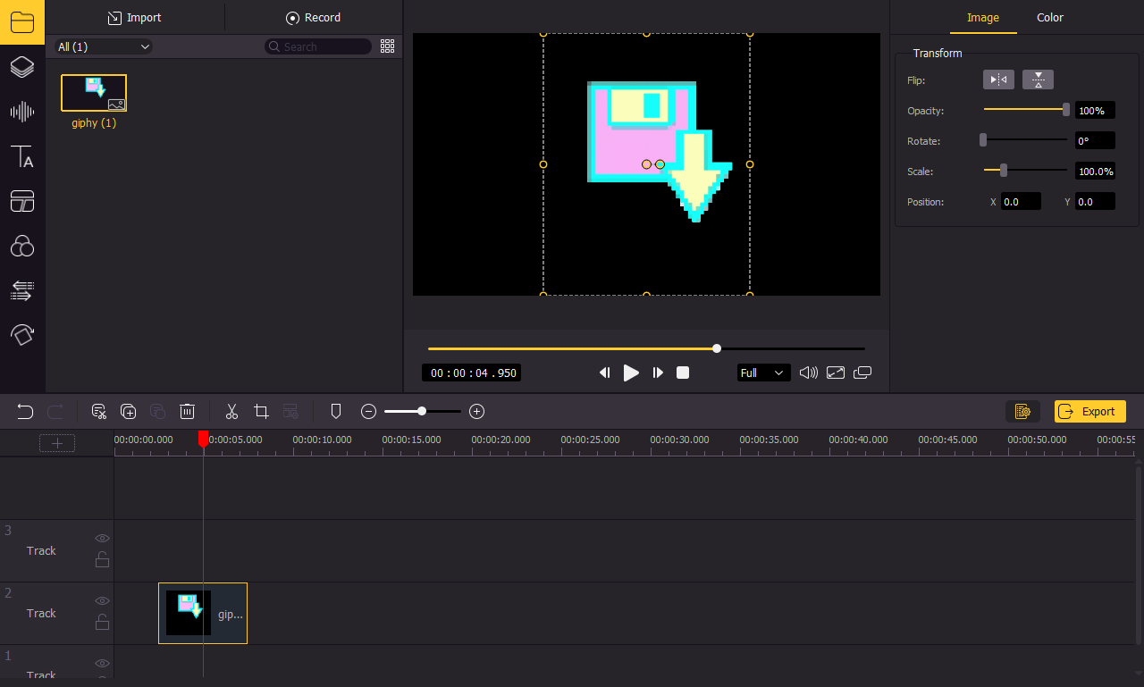1144x687 pixels.
Task: Select the Crop tool
Action: [x=261, y=412]
